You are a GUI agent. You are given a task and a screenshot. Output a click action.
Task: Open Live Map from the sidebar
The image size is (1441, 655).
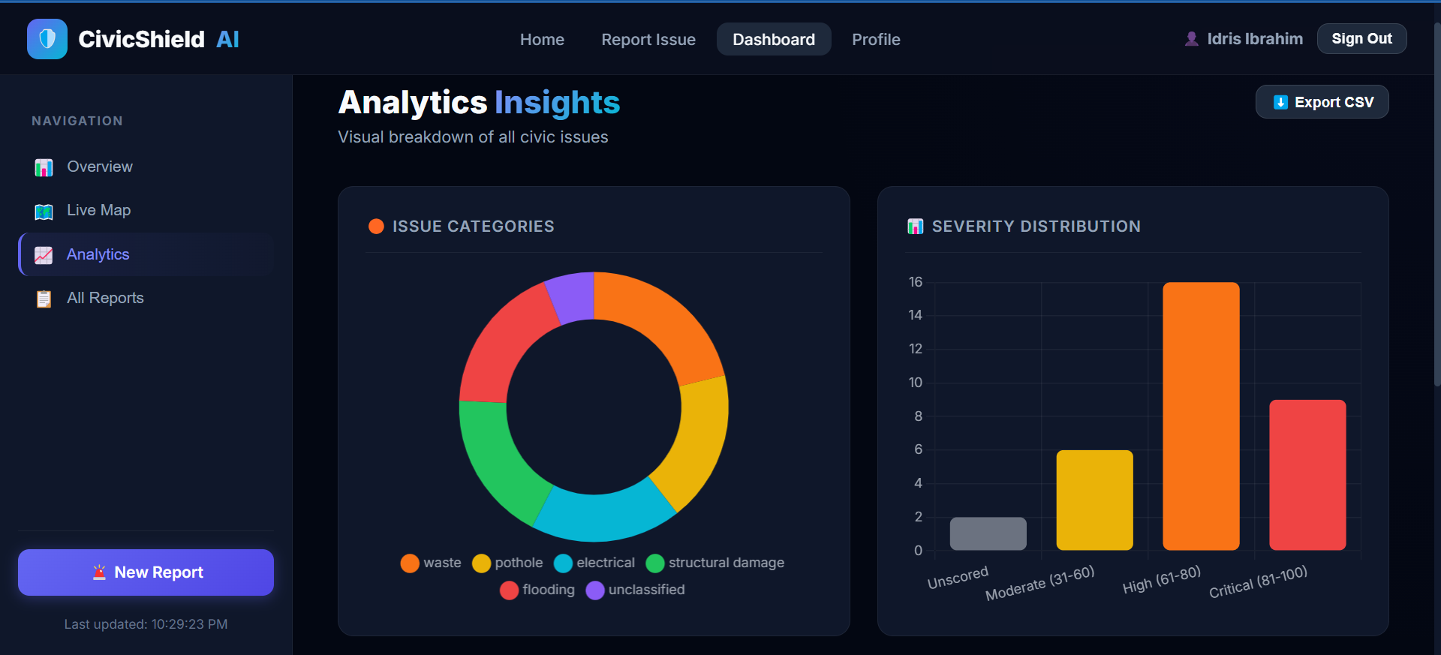(x=146, y=210)
